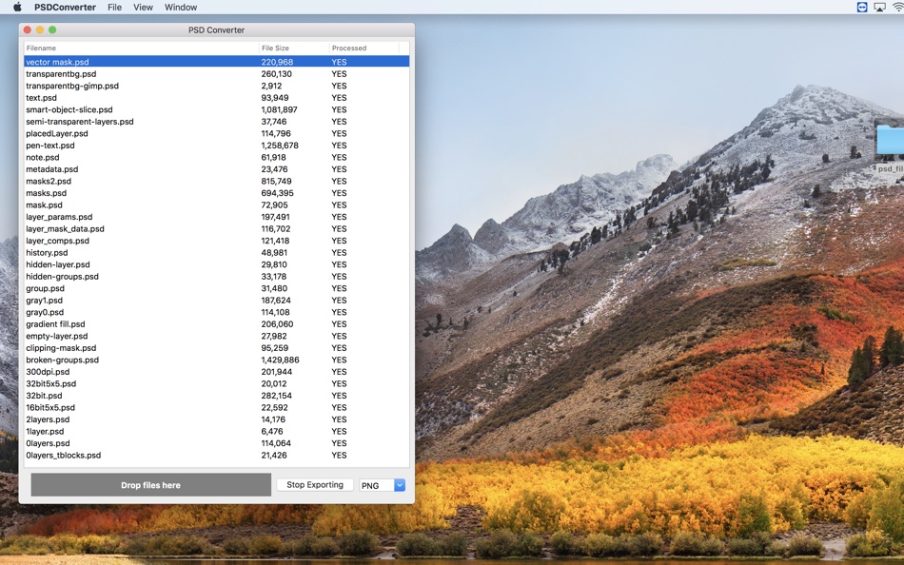The image size is (904, 565).
Task: Select hidden-layer.psd row
Action: point(217,264)
